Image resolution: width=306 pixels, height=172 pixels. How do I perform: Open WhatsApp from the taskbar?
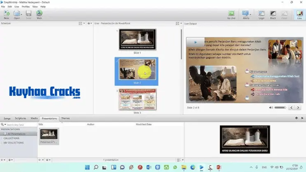175,167
